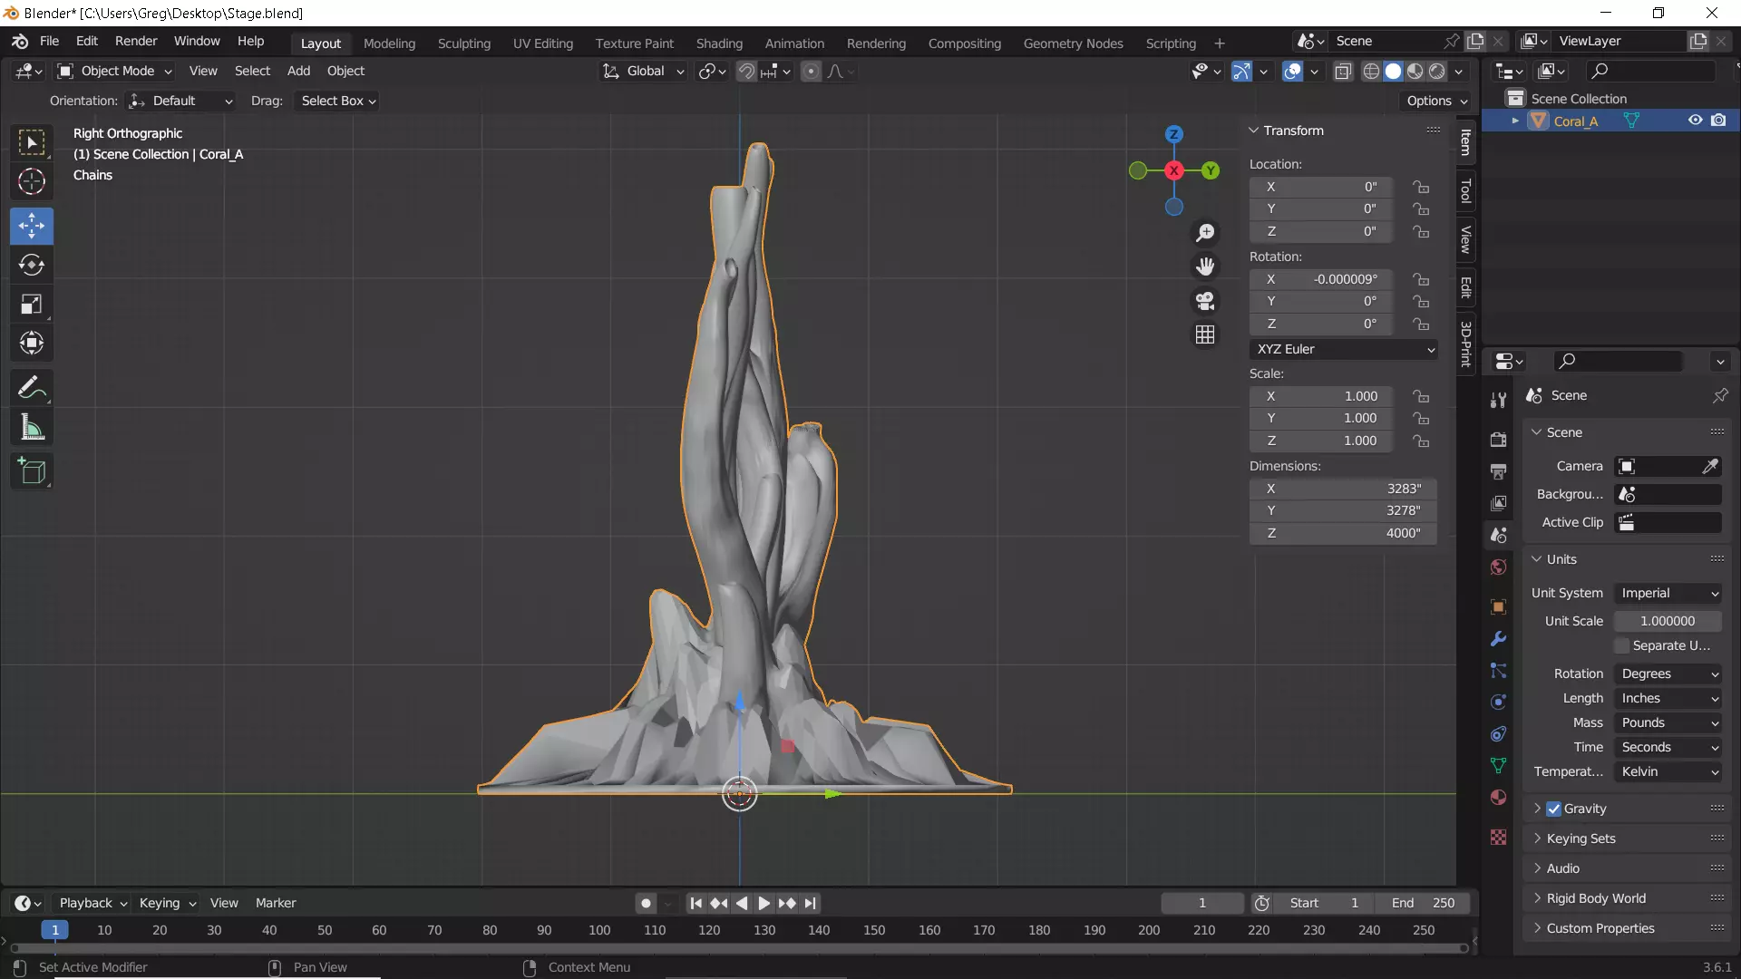Click the Scale X value field
The image size is (1741, 979).
[1320, 396]
